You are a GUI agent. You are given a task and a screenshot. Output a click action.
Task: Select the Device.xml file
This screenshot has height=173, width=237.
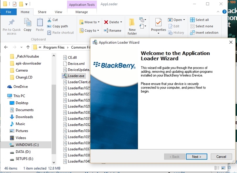pos(74,64)
